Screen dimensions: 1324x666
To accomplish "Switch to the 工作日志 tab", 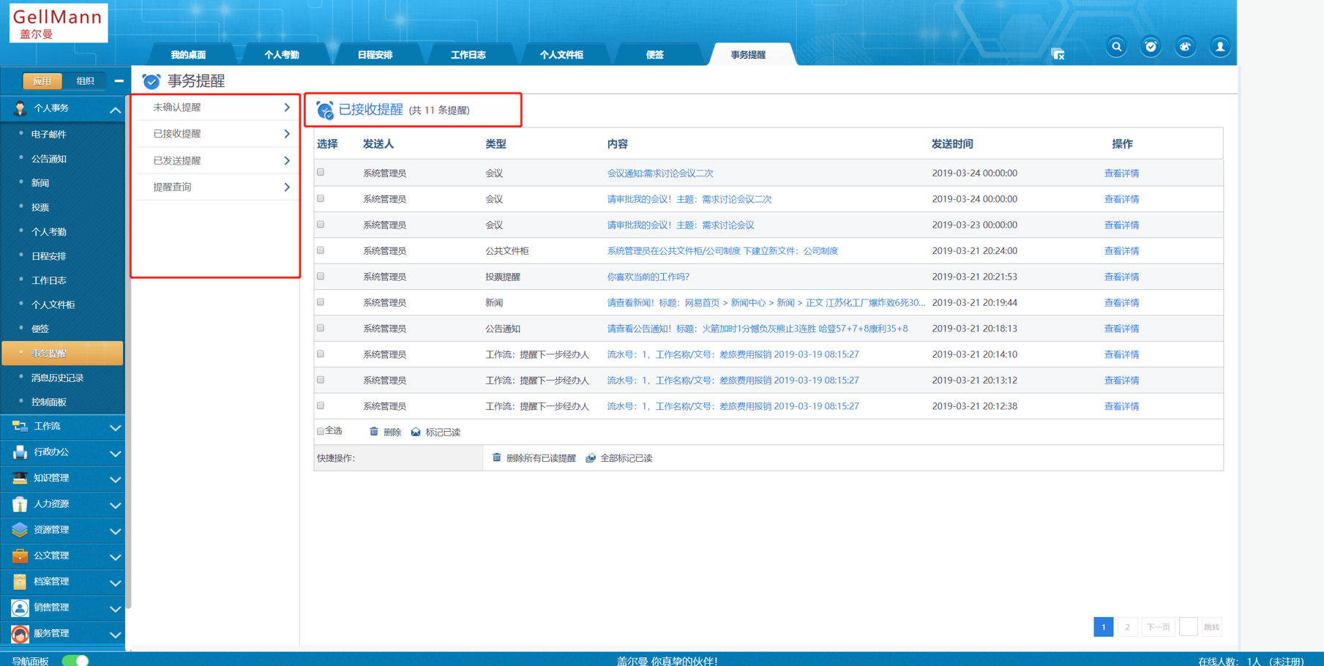I will 468,55.
